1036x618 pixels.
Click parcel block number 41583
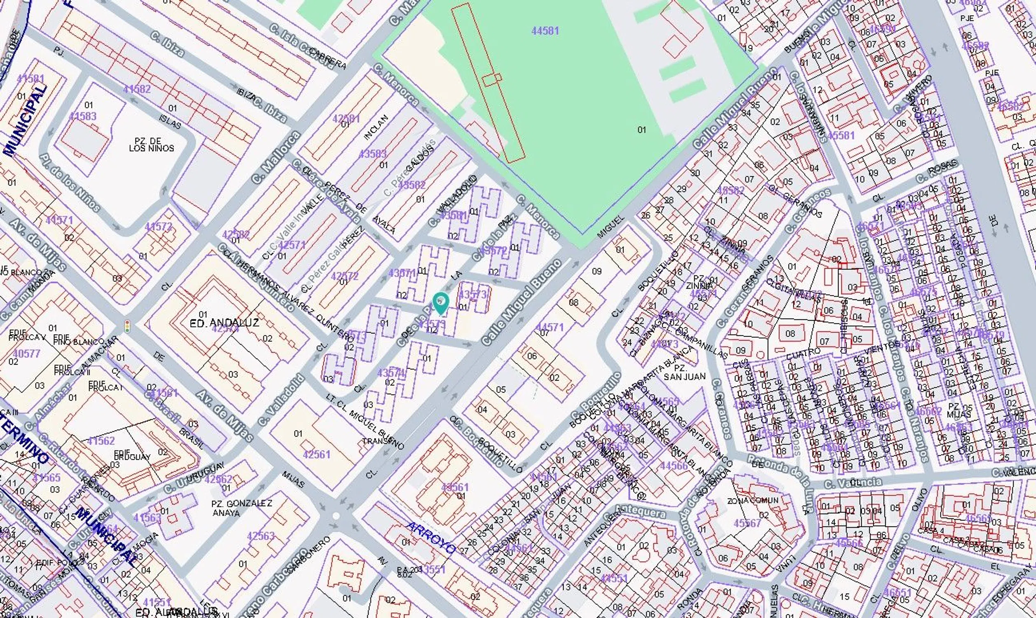pyautogui.click(x=83, y=116)
